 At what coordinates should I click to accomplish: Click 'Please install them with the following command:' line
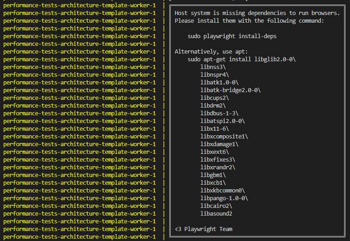coord(249,21)
